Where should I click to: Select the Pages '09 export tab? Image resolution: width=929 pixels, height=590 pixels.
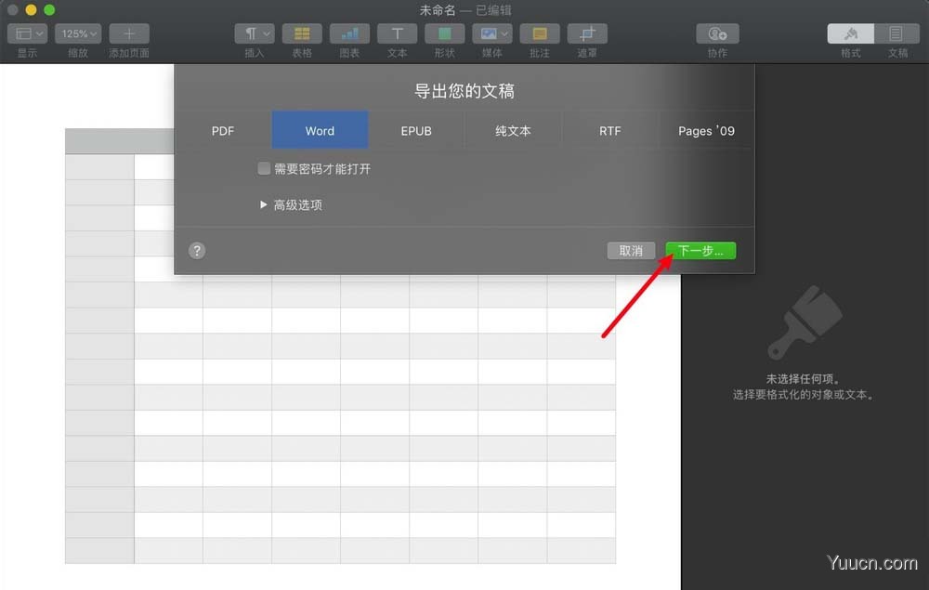(706, 130)
